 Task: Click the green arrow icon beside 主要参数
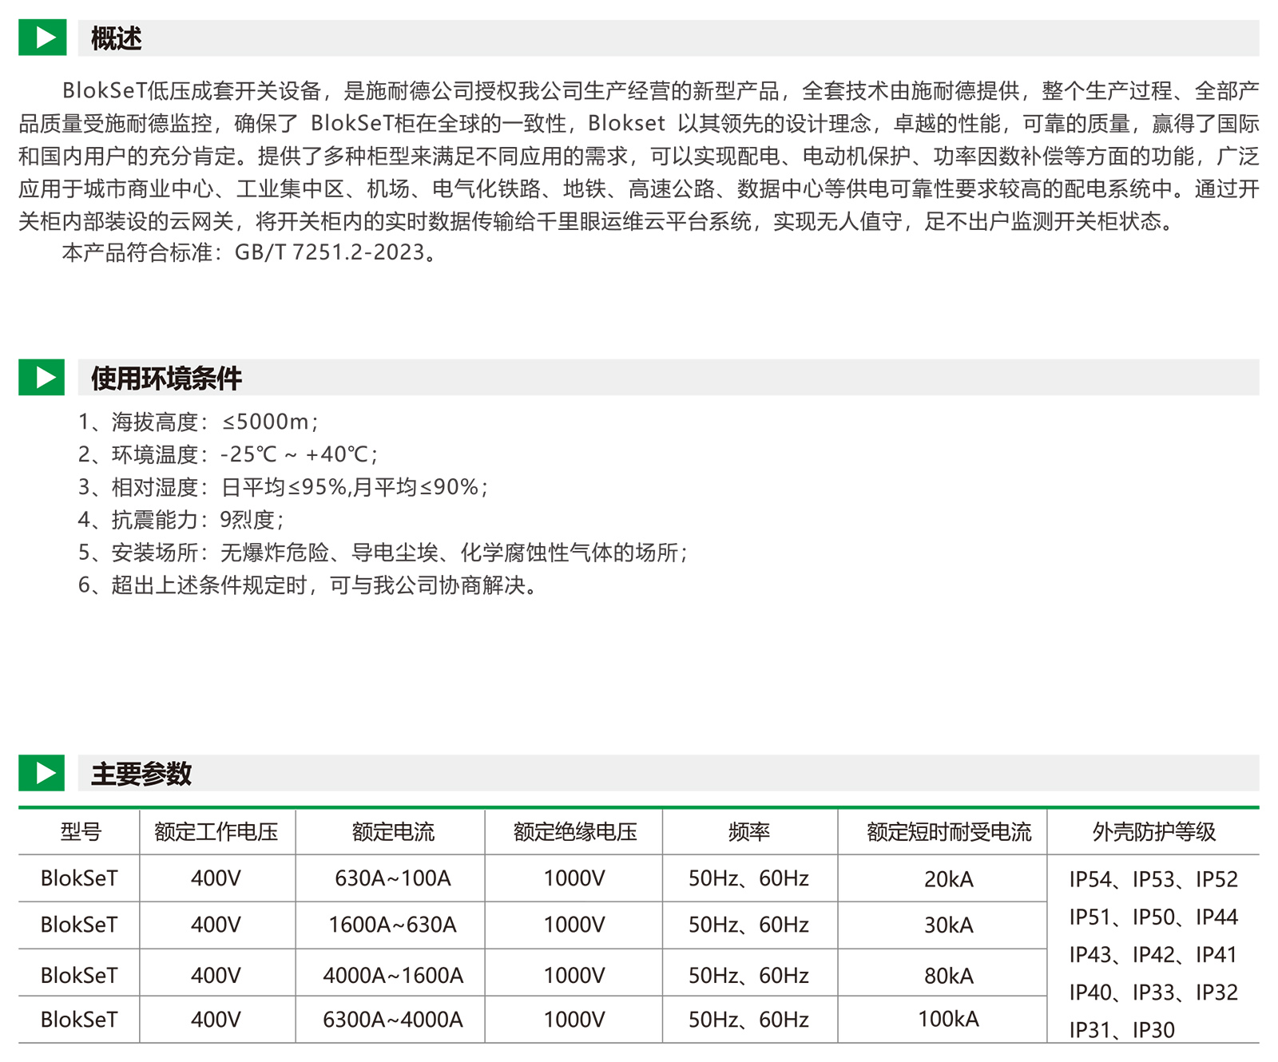coord(42,773)
